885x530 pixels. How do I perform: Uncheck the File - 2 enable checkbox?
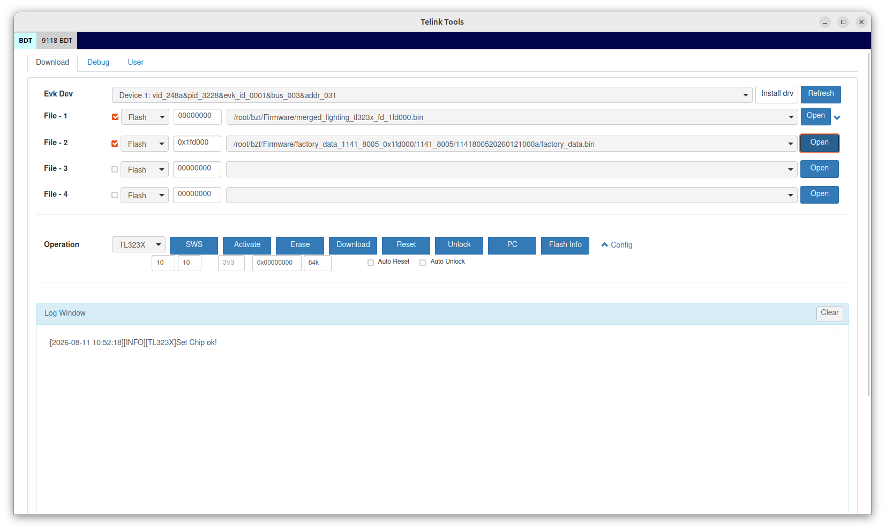coord(115,144)
